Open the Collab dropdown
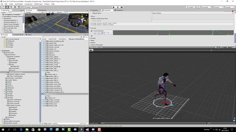 [x=191, y=7]
